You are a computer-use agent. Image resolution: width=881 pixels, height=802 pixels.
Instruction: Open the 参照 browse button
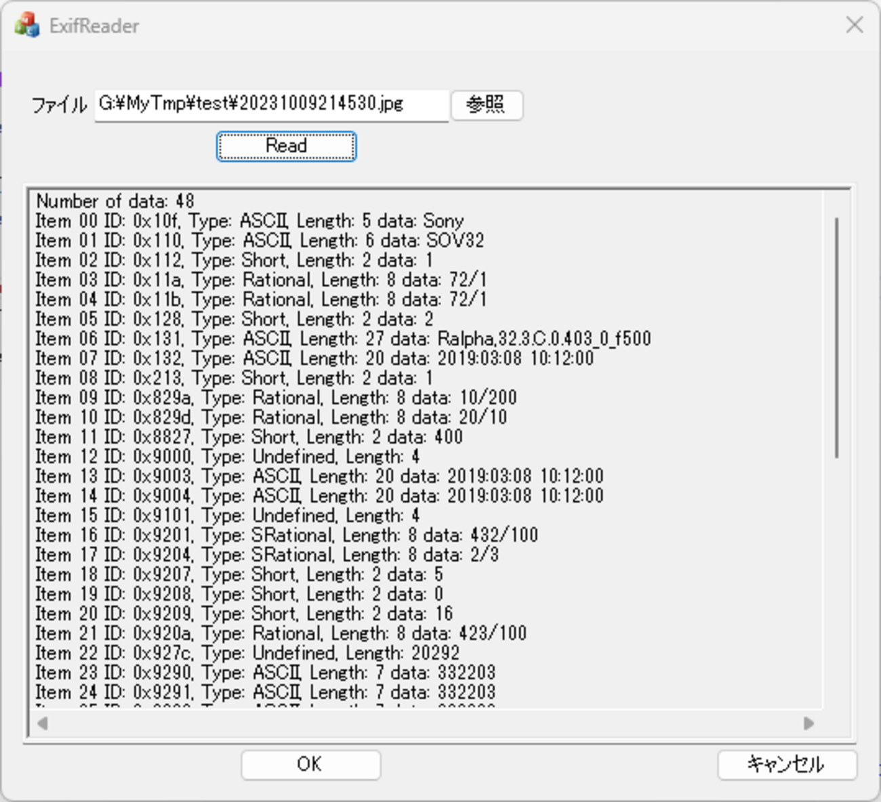(487, 105)
